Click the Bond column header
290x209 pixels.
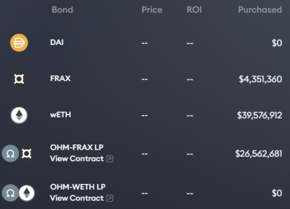pyautogui.click(x=62, y=10)
